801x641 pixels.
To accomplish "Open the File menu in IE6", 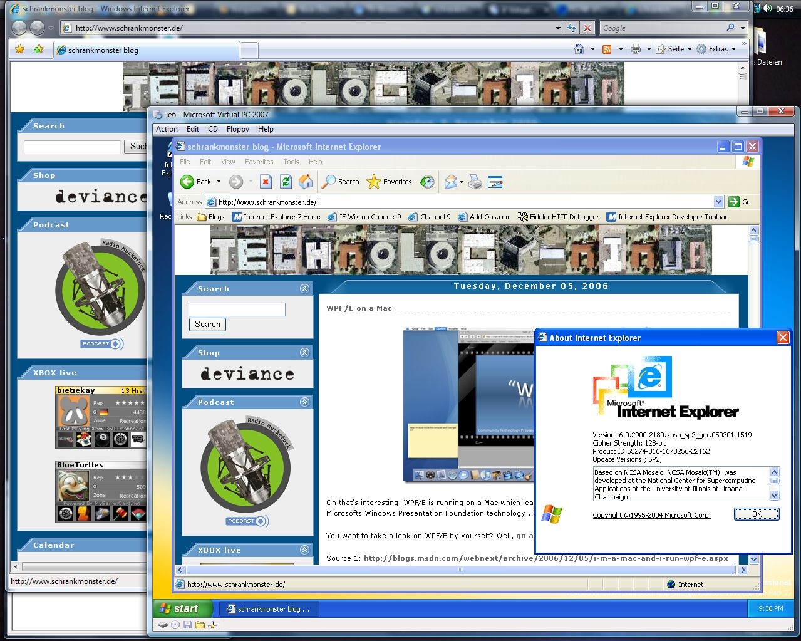I will (x=185, y=162).
